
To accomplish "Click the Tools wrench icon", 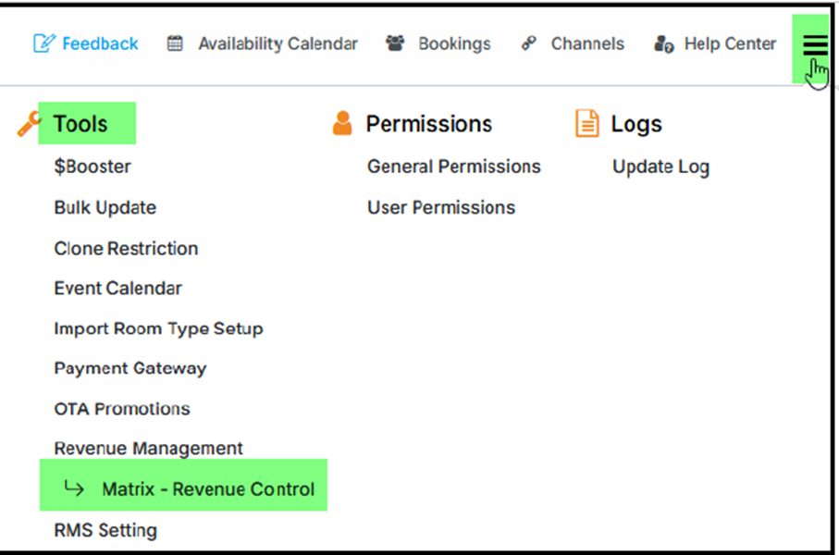I will coord(29,124).
